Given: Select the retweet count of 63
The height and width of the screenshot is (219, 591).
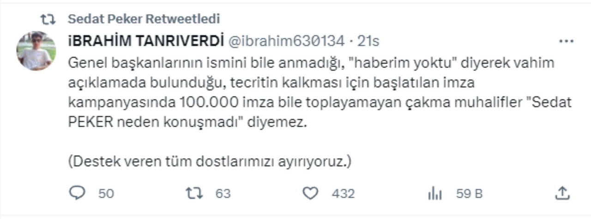Looking at the screenshot, I should (223, 194).
